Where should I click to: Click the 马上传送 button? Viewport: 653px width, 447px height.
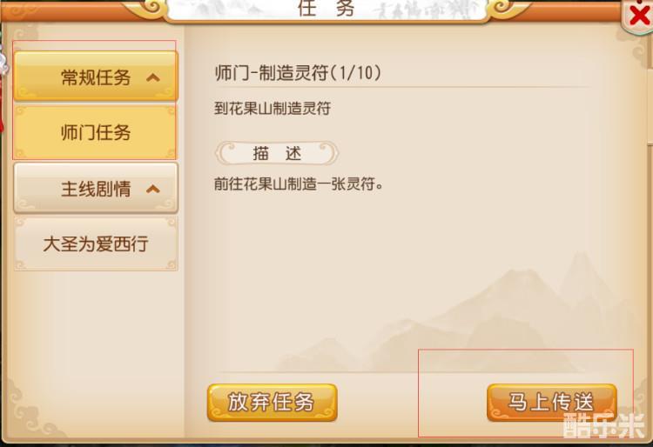pyautogui.click(x=551, y=402)
